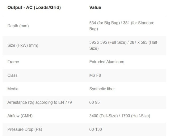The image size is (169, 139).
Task: Click the "M6-F8" class value
Action: (x=95, y=75)
